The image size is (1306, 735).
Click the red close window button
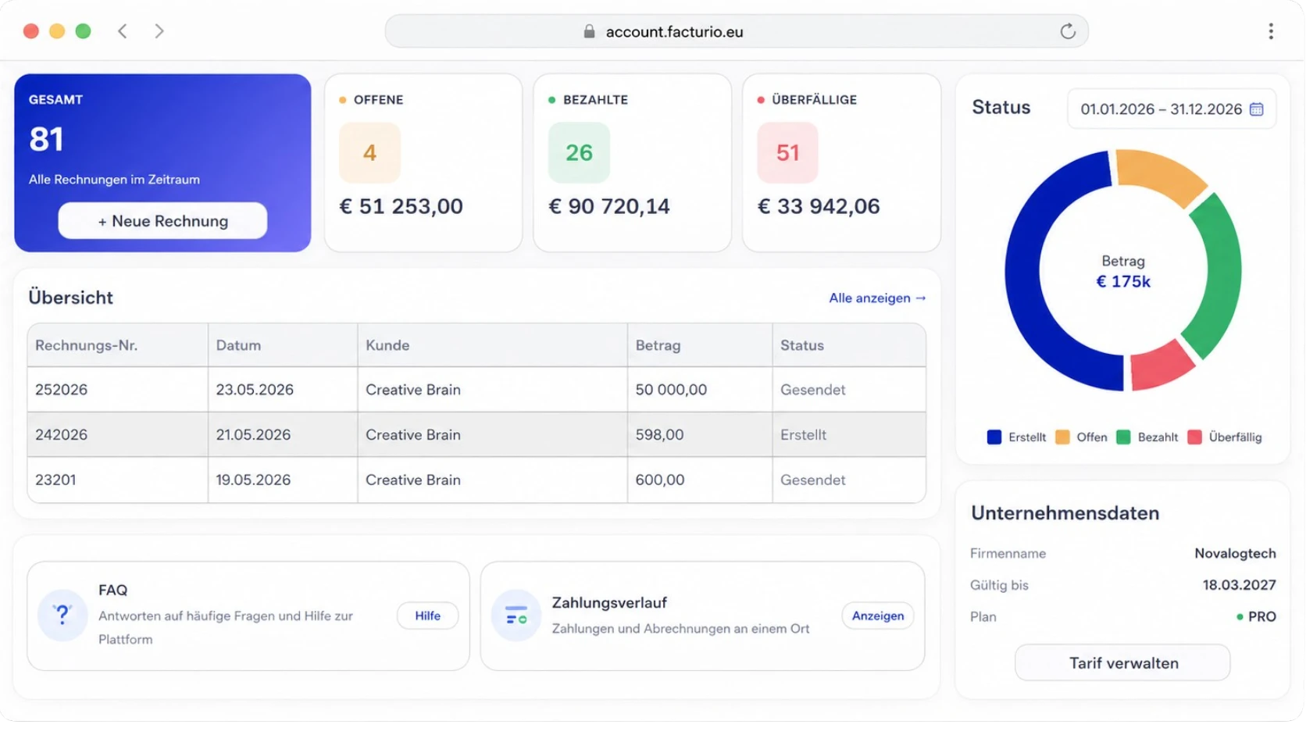point(31,31)
